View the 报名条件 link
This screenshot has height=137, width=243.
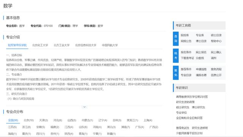click(186, 53)
